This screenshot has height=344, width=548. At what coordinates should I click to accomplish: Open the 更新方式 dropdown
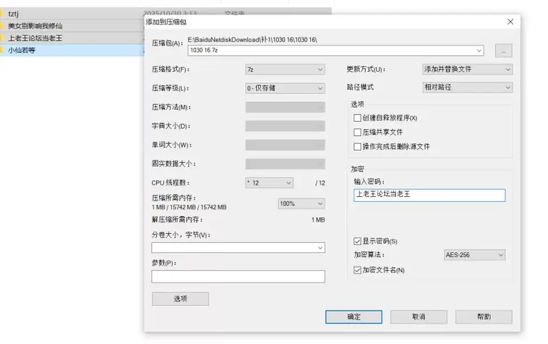point(468,69)
